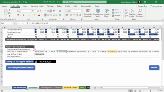Open the Sem Formatação sheet tab
Viewport: 164px width, 92px height.
coord(19,88)
